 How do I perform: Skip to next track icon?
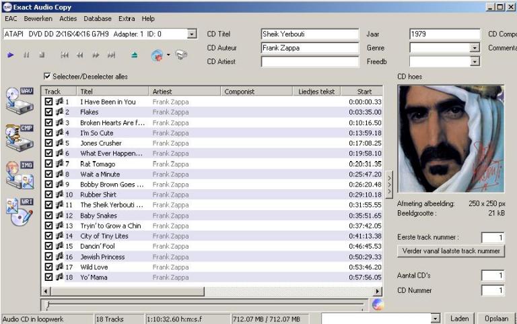click(111, 55)
